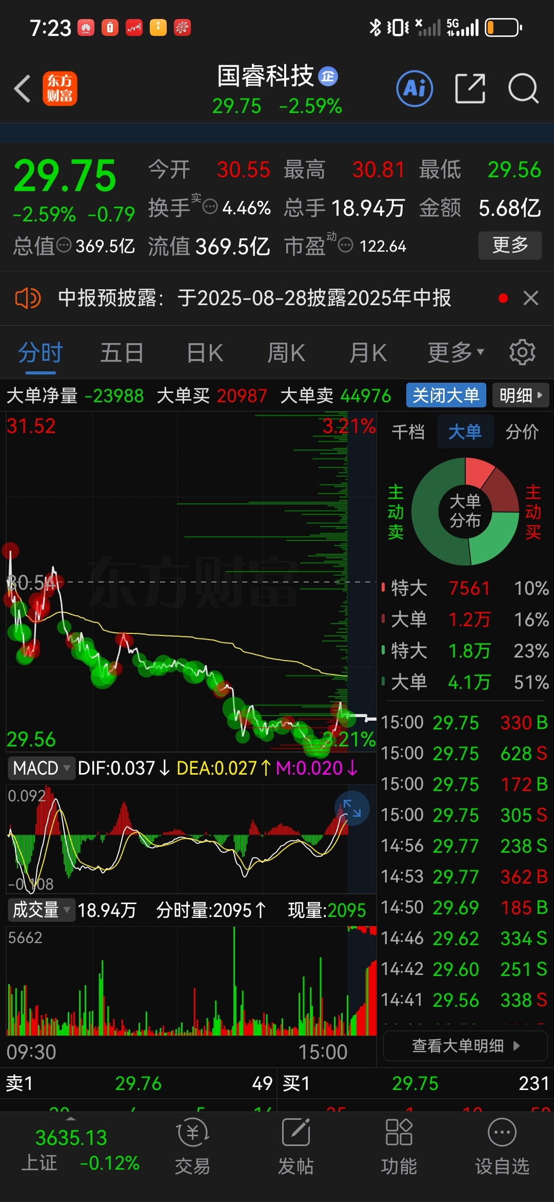Tap the info icon next to 总值
The width and height of the screenshot is (554, 1202).
64,245
